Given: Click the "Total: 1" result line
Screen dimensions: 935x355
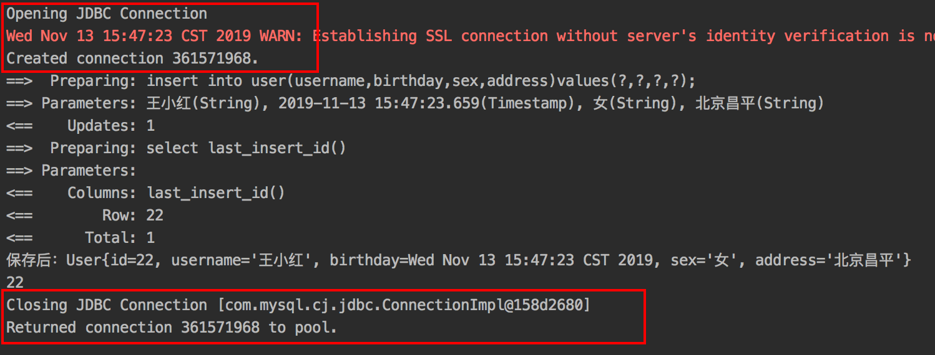Looking at the screenshot, I should point(119,238).
